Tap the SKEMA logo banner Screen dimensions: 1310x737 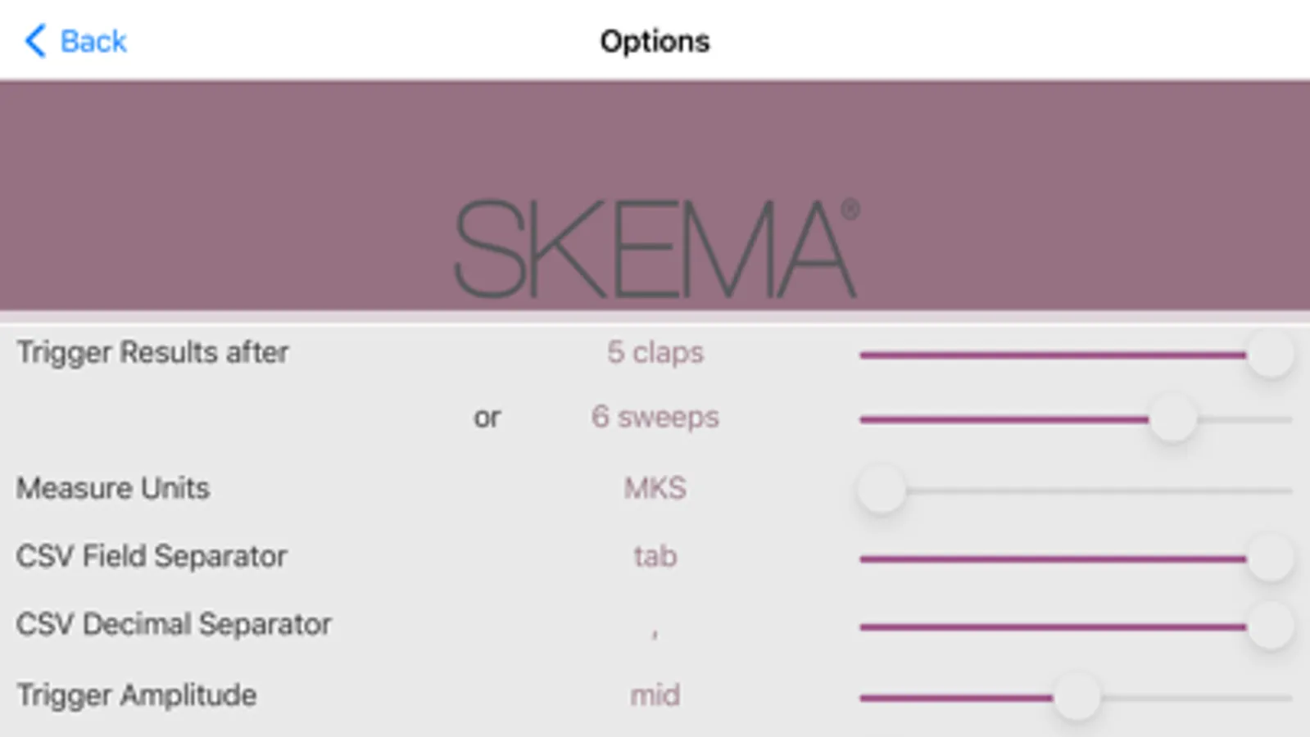655,246
